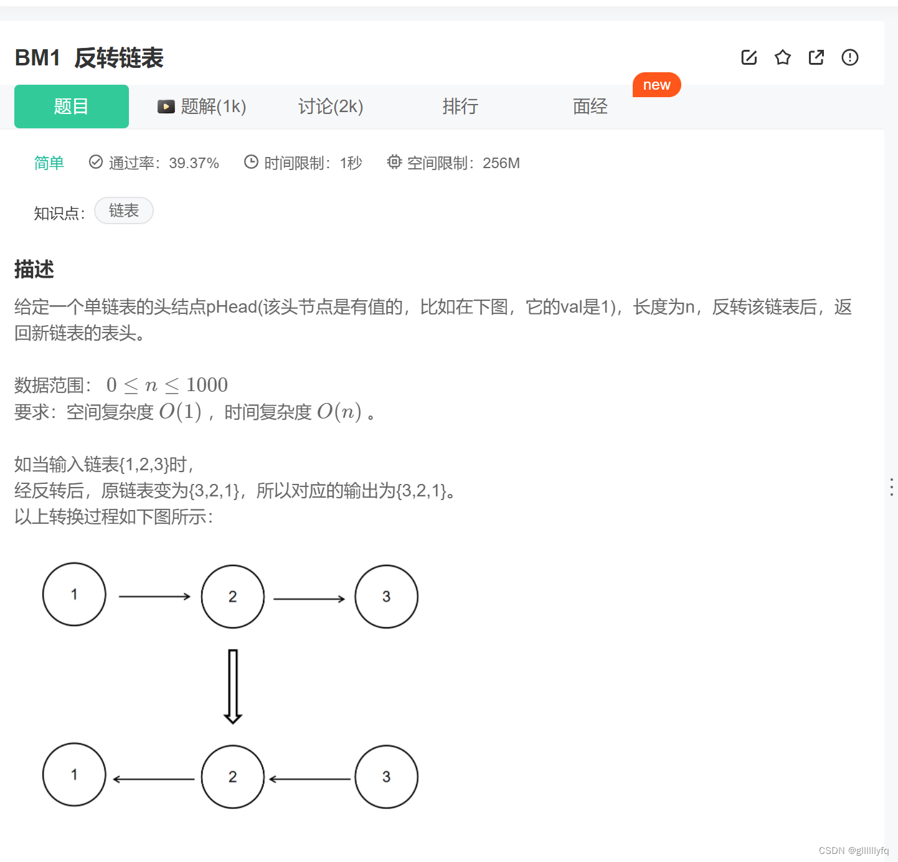Click the 简单 difficulty label
This screenshot has height=862, width=898.
coord(49,163)
